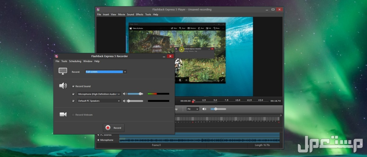Click the 00:00.00 current time readout
The image size is (367, 157).
point(186,101)
